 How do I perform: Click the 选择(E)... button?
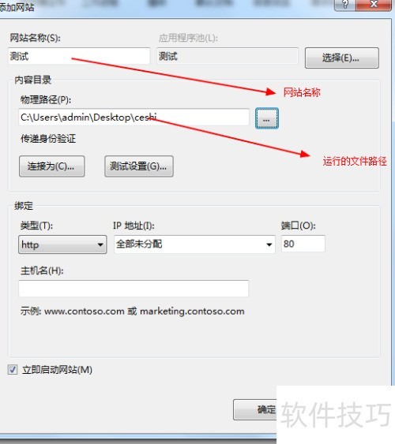[342, 58]
